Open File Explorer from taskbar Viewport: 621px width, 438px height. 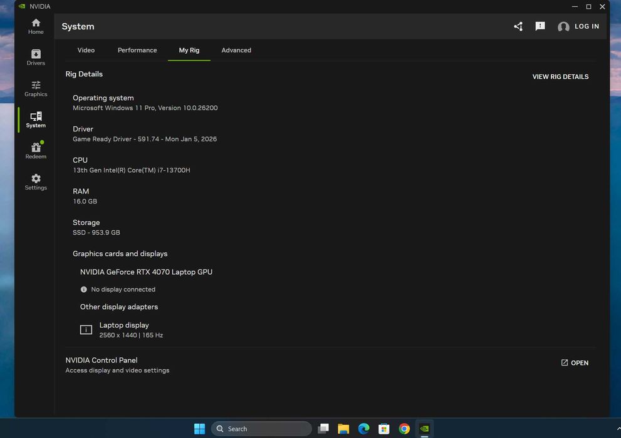click(343, 429)
